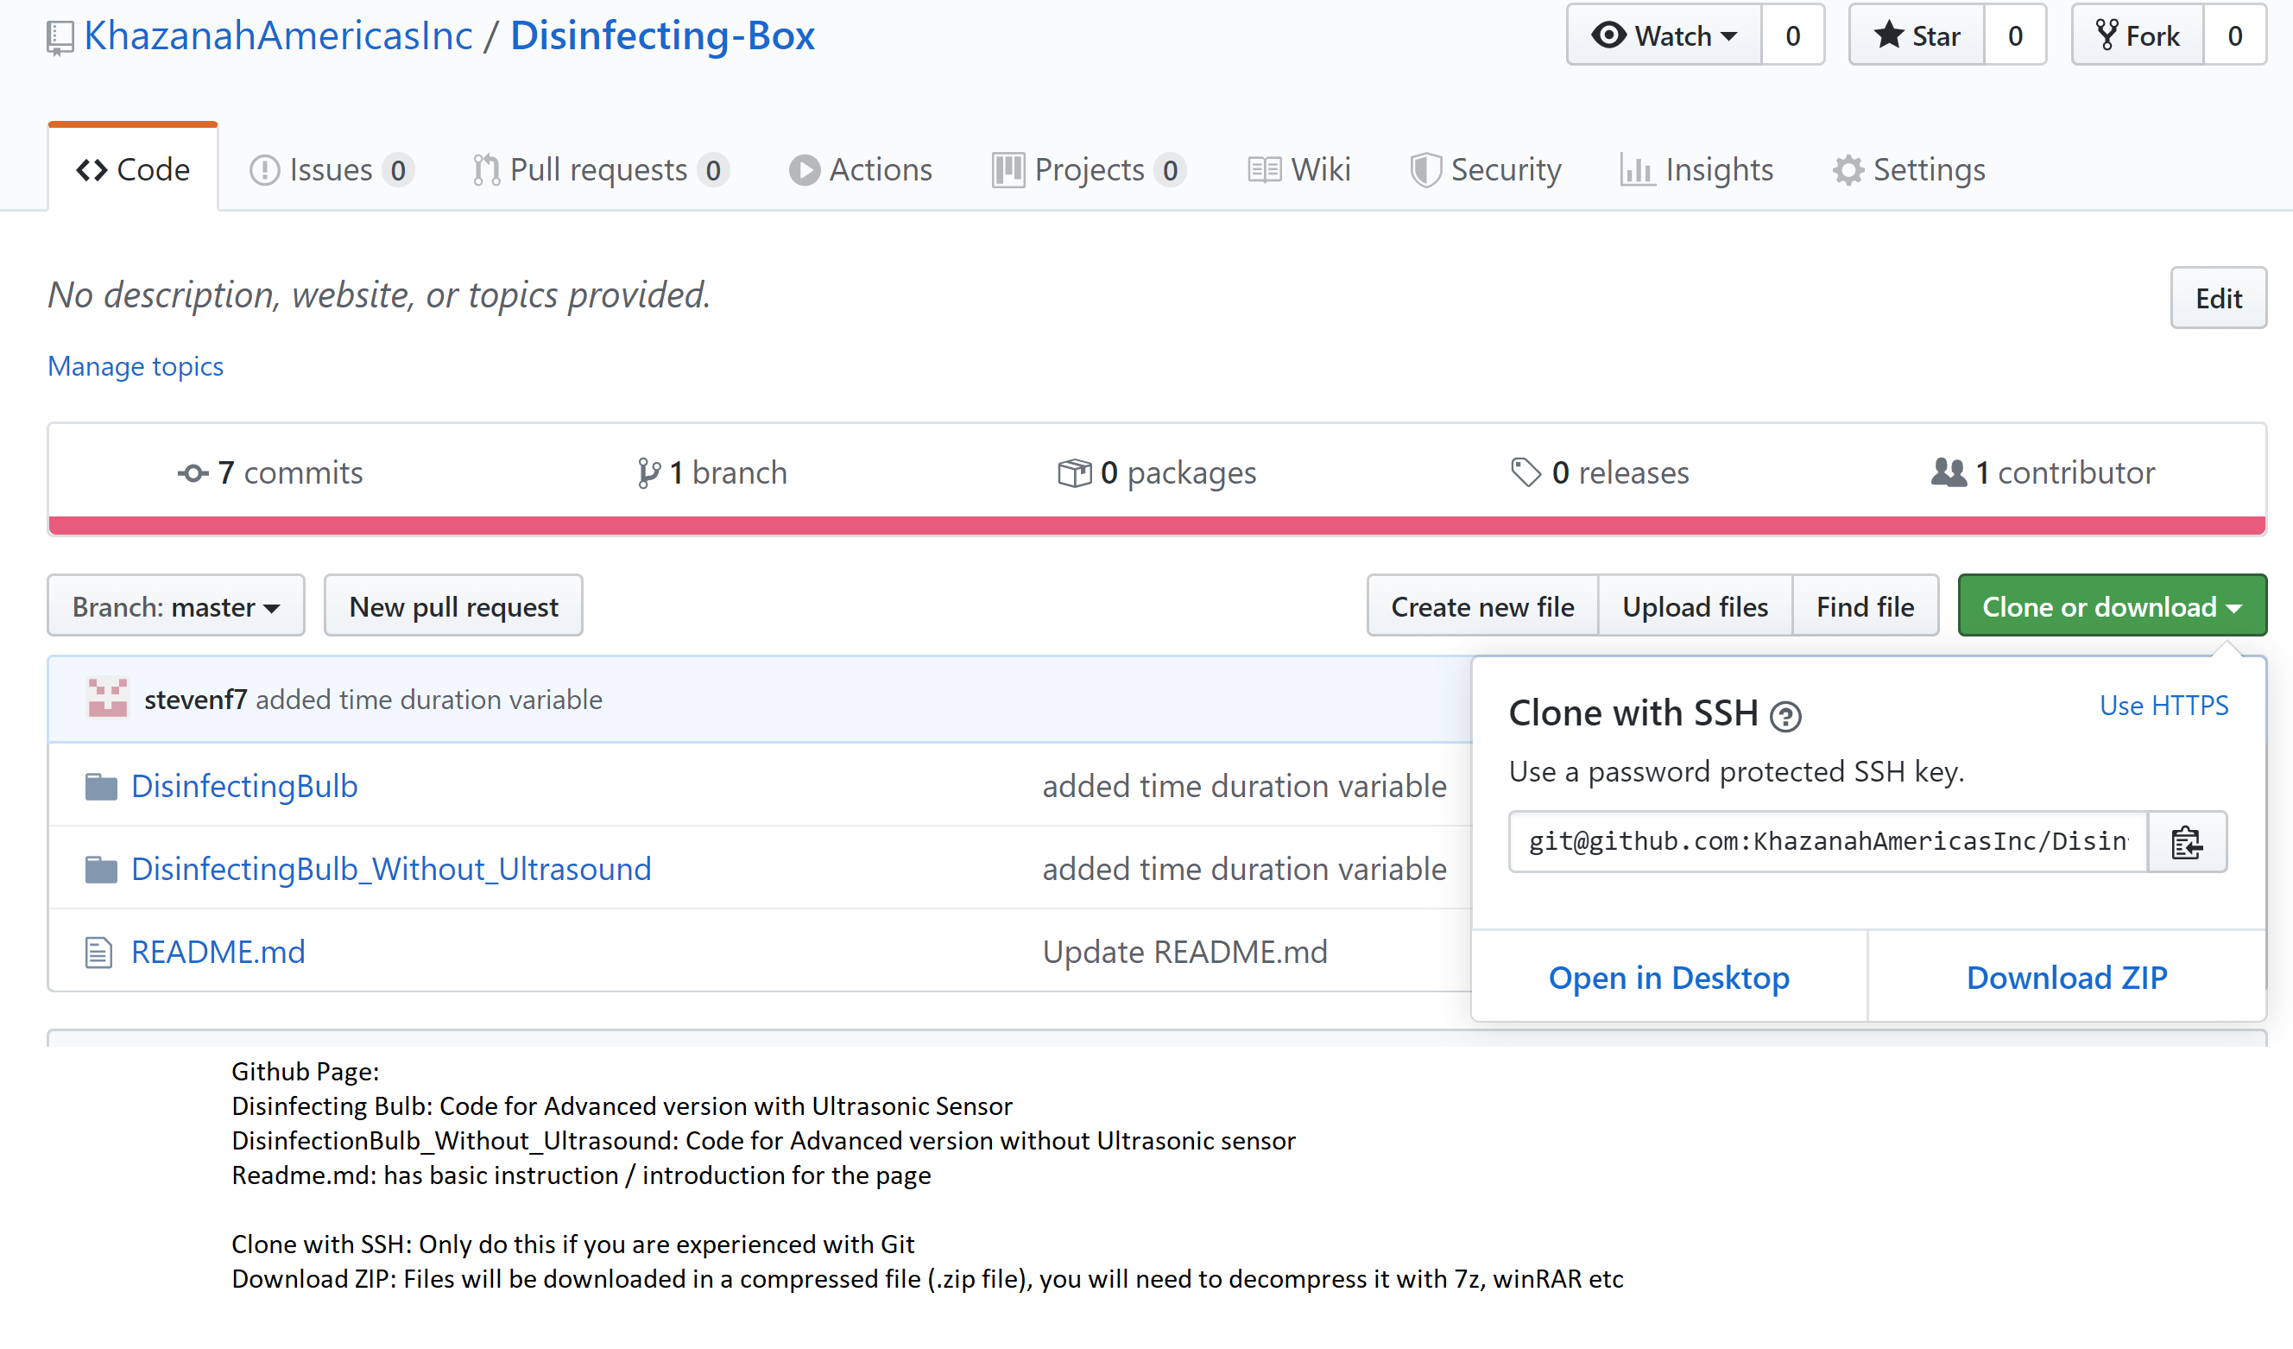Open the latest commit message link
Viewport: 2293px width, 1349px height.
point(428,699)
